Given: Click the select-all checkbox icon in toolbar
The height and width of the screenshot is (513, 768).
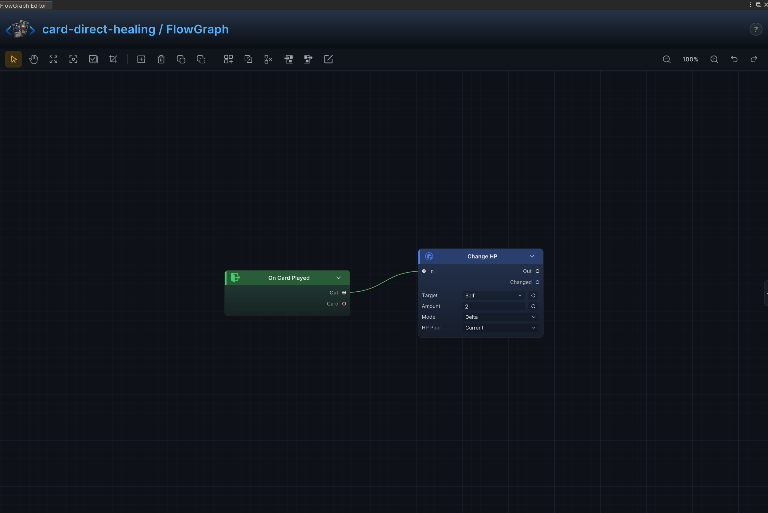Looking at the screenshot, I should (93, 59).
